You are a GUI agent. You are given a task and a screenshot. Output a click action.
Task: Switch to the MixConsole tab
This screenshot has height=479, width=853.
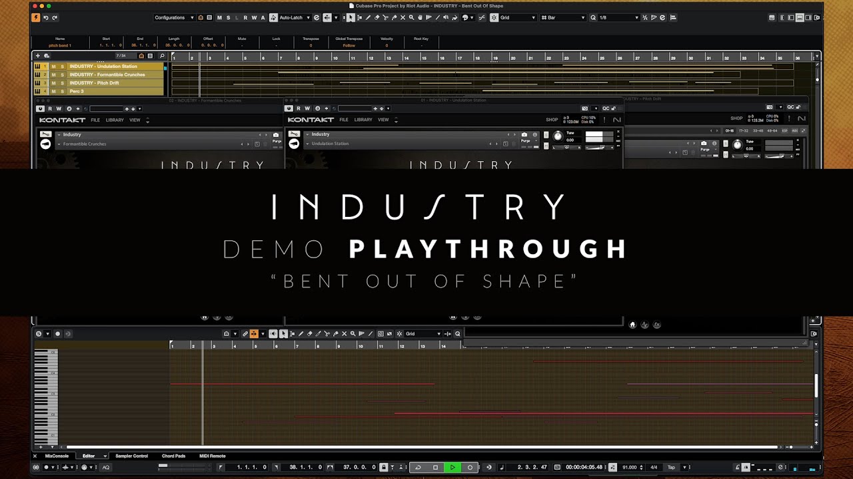[57, 456]
